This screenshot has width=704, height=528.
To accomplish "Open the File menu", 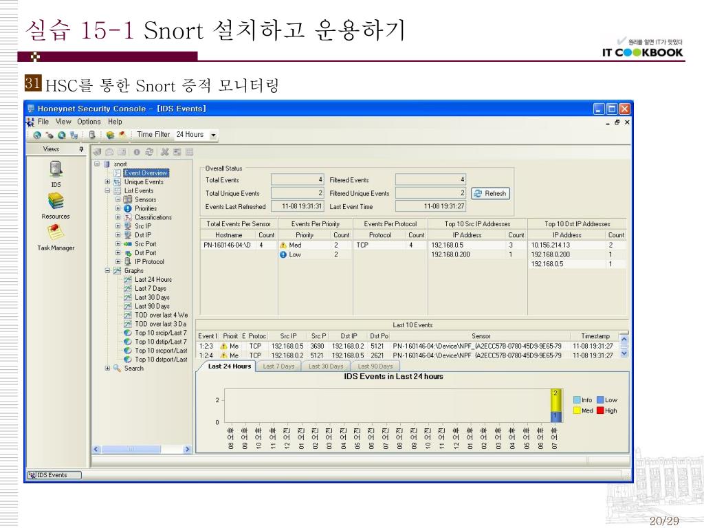I will [x=43, y=122].
